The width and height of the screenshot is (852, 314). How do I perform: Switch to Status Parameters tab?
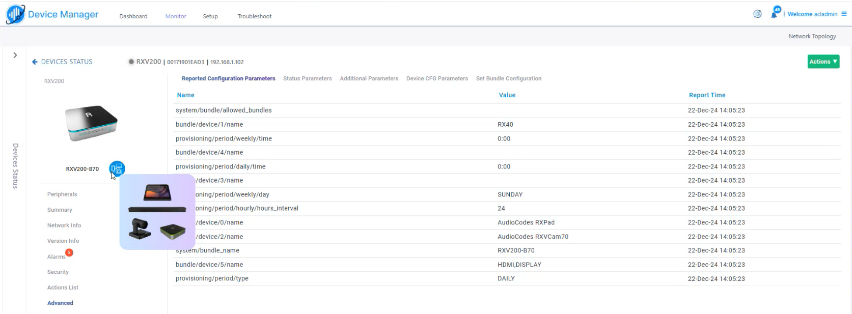coord(307,78)
